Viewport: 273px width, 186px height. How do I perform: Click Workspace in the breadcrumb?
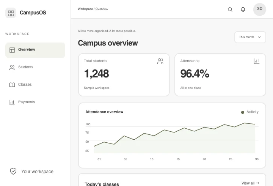[x=85, y=9]
